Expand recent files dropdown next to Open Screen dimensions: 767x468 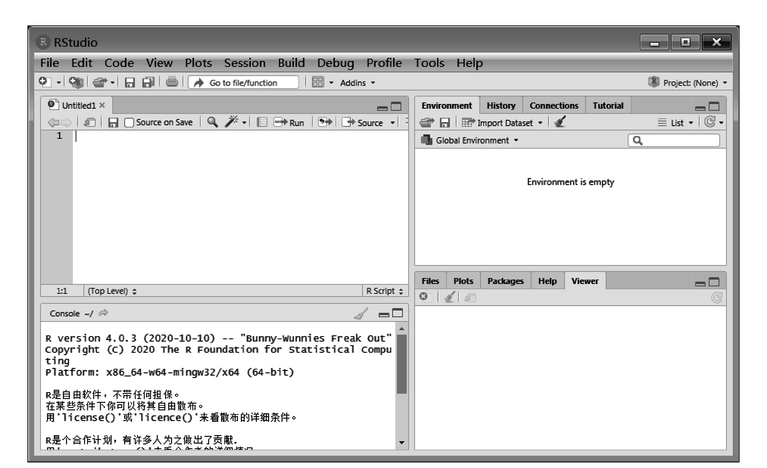[113, 83]
